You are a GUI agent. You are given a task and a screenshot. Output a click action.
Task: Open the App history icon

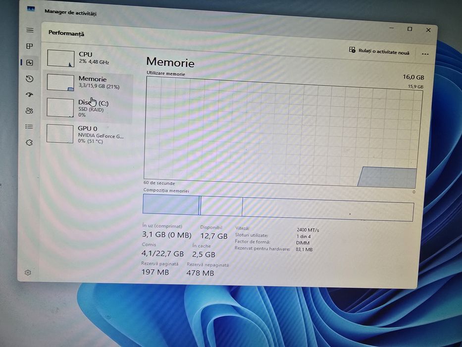pyautogui.click(x=30, y=79)
